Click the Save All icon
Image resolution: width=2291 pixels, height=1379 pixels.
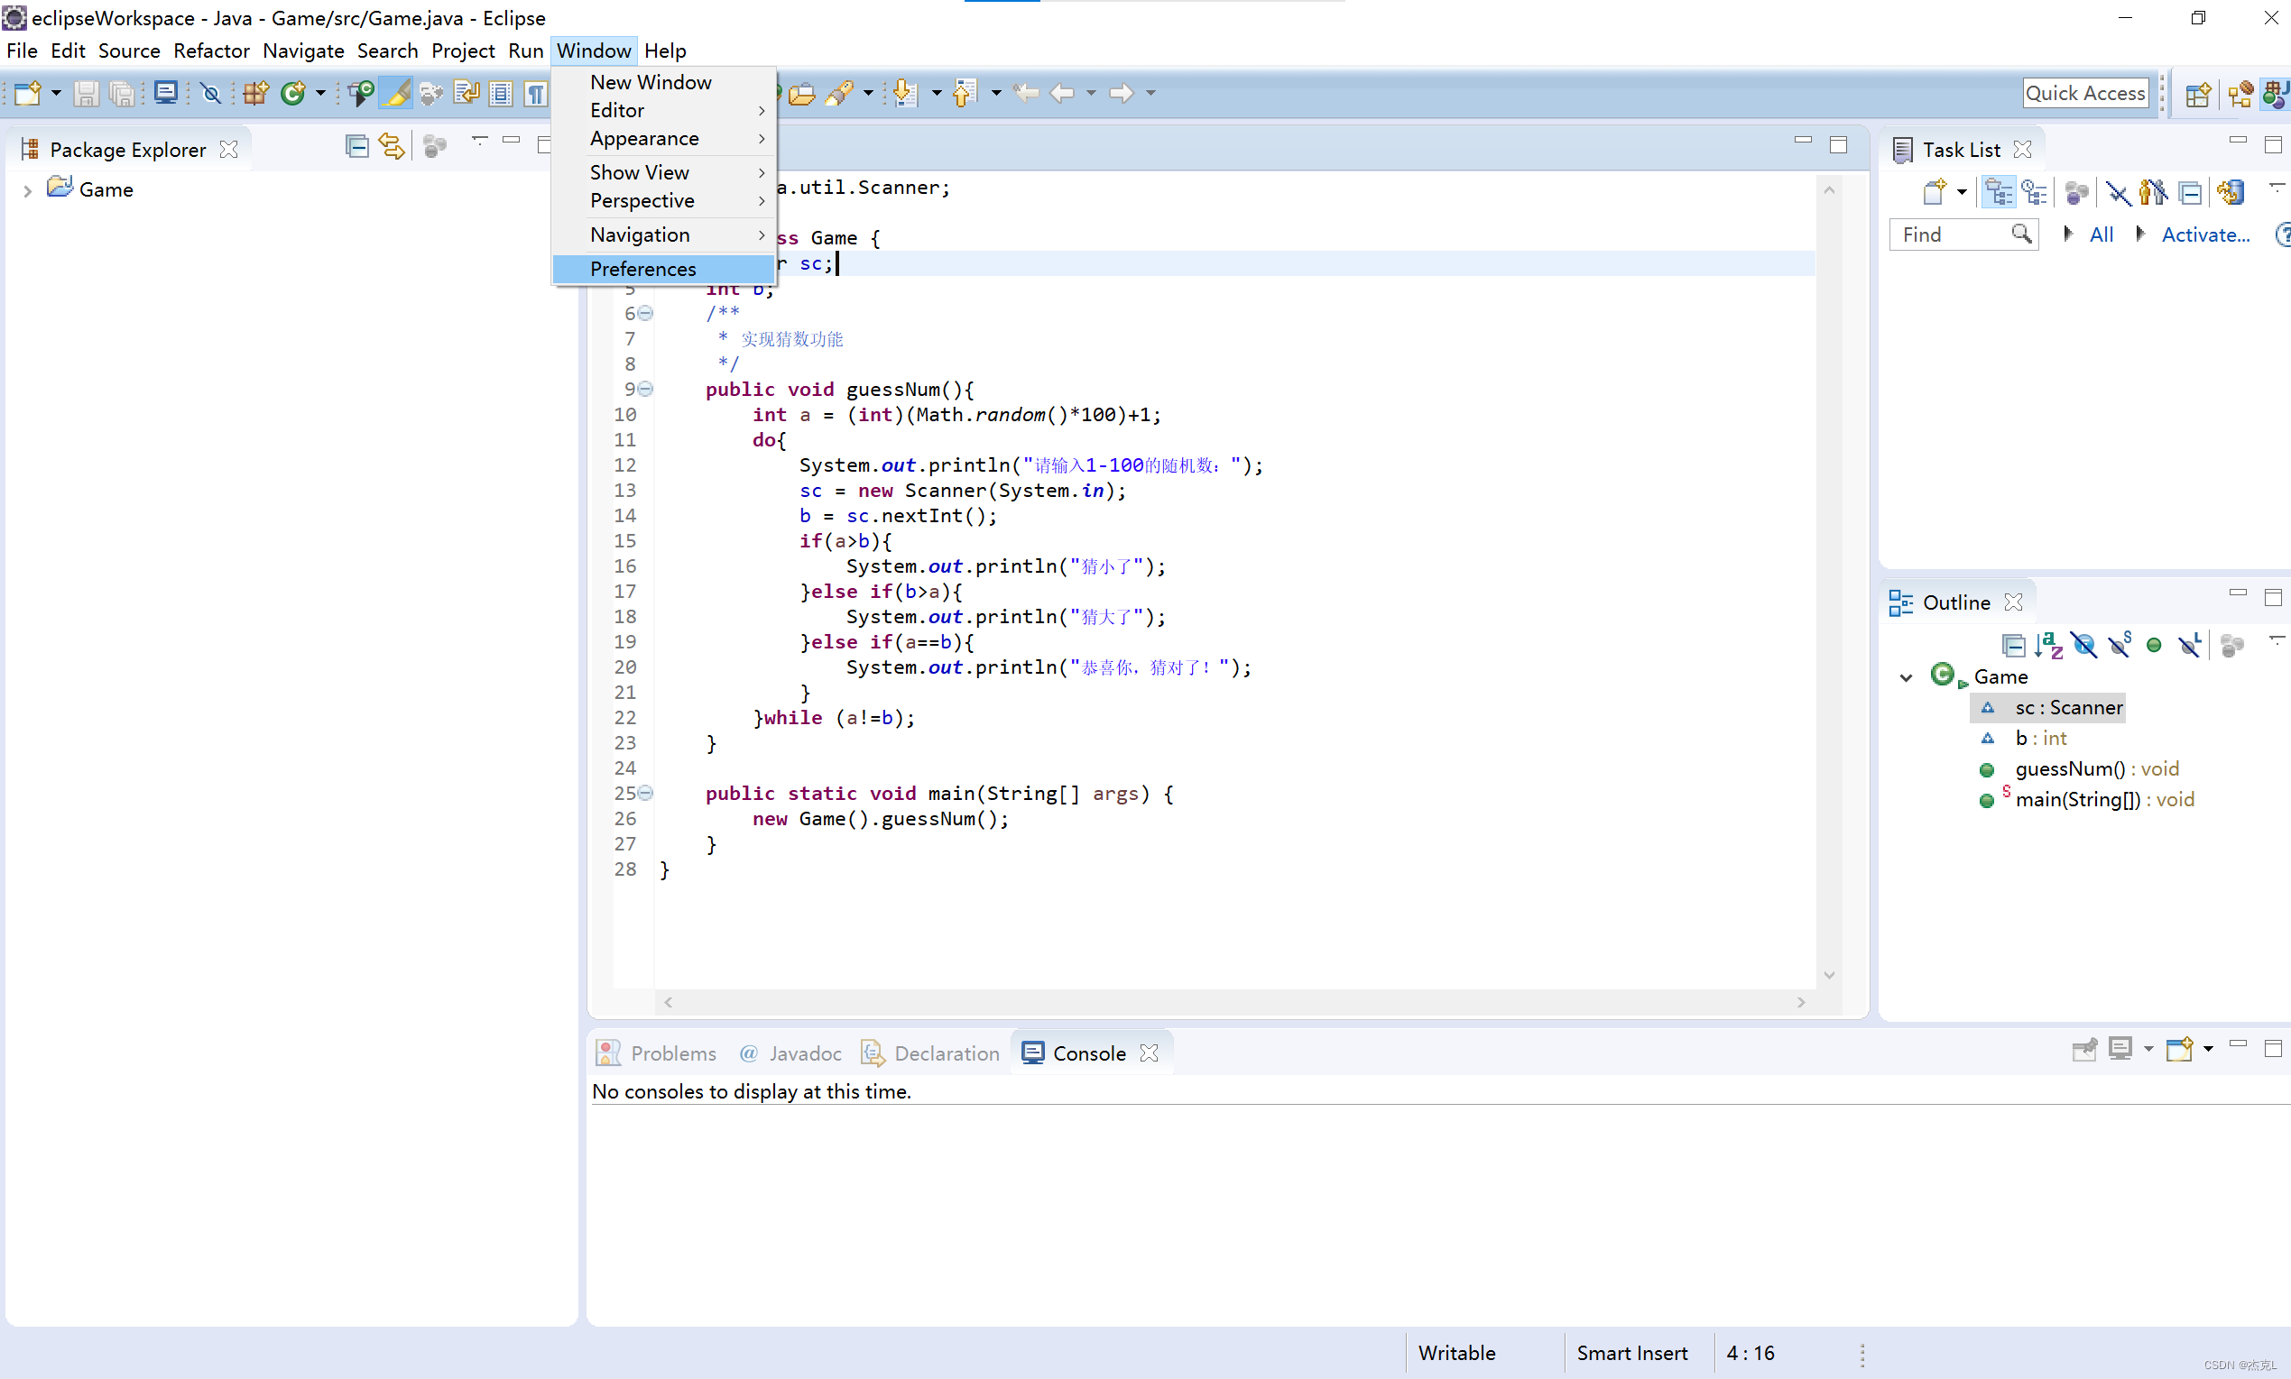pos(121,94)
